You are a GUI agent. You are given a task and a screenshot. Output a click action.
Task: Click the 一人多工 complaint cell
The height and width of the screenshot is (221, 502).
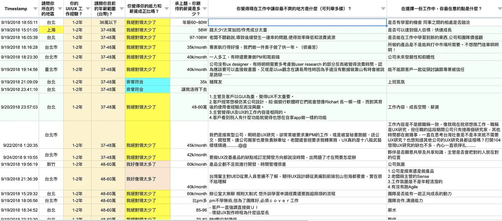tap(297, 57)
